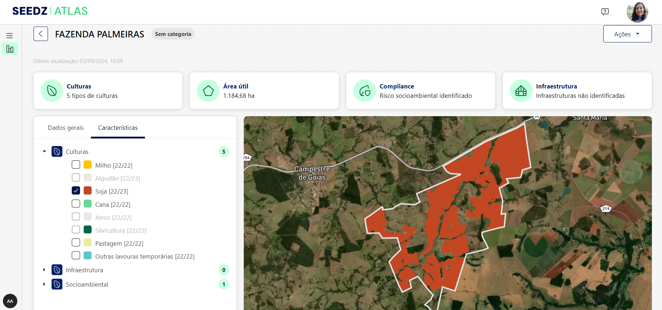
Task: Click the Socioambiental count badge 1
Action: (224, 284)
